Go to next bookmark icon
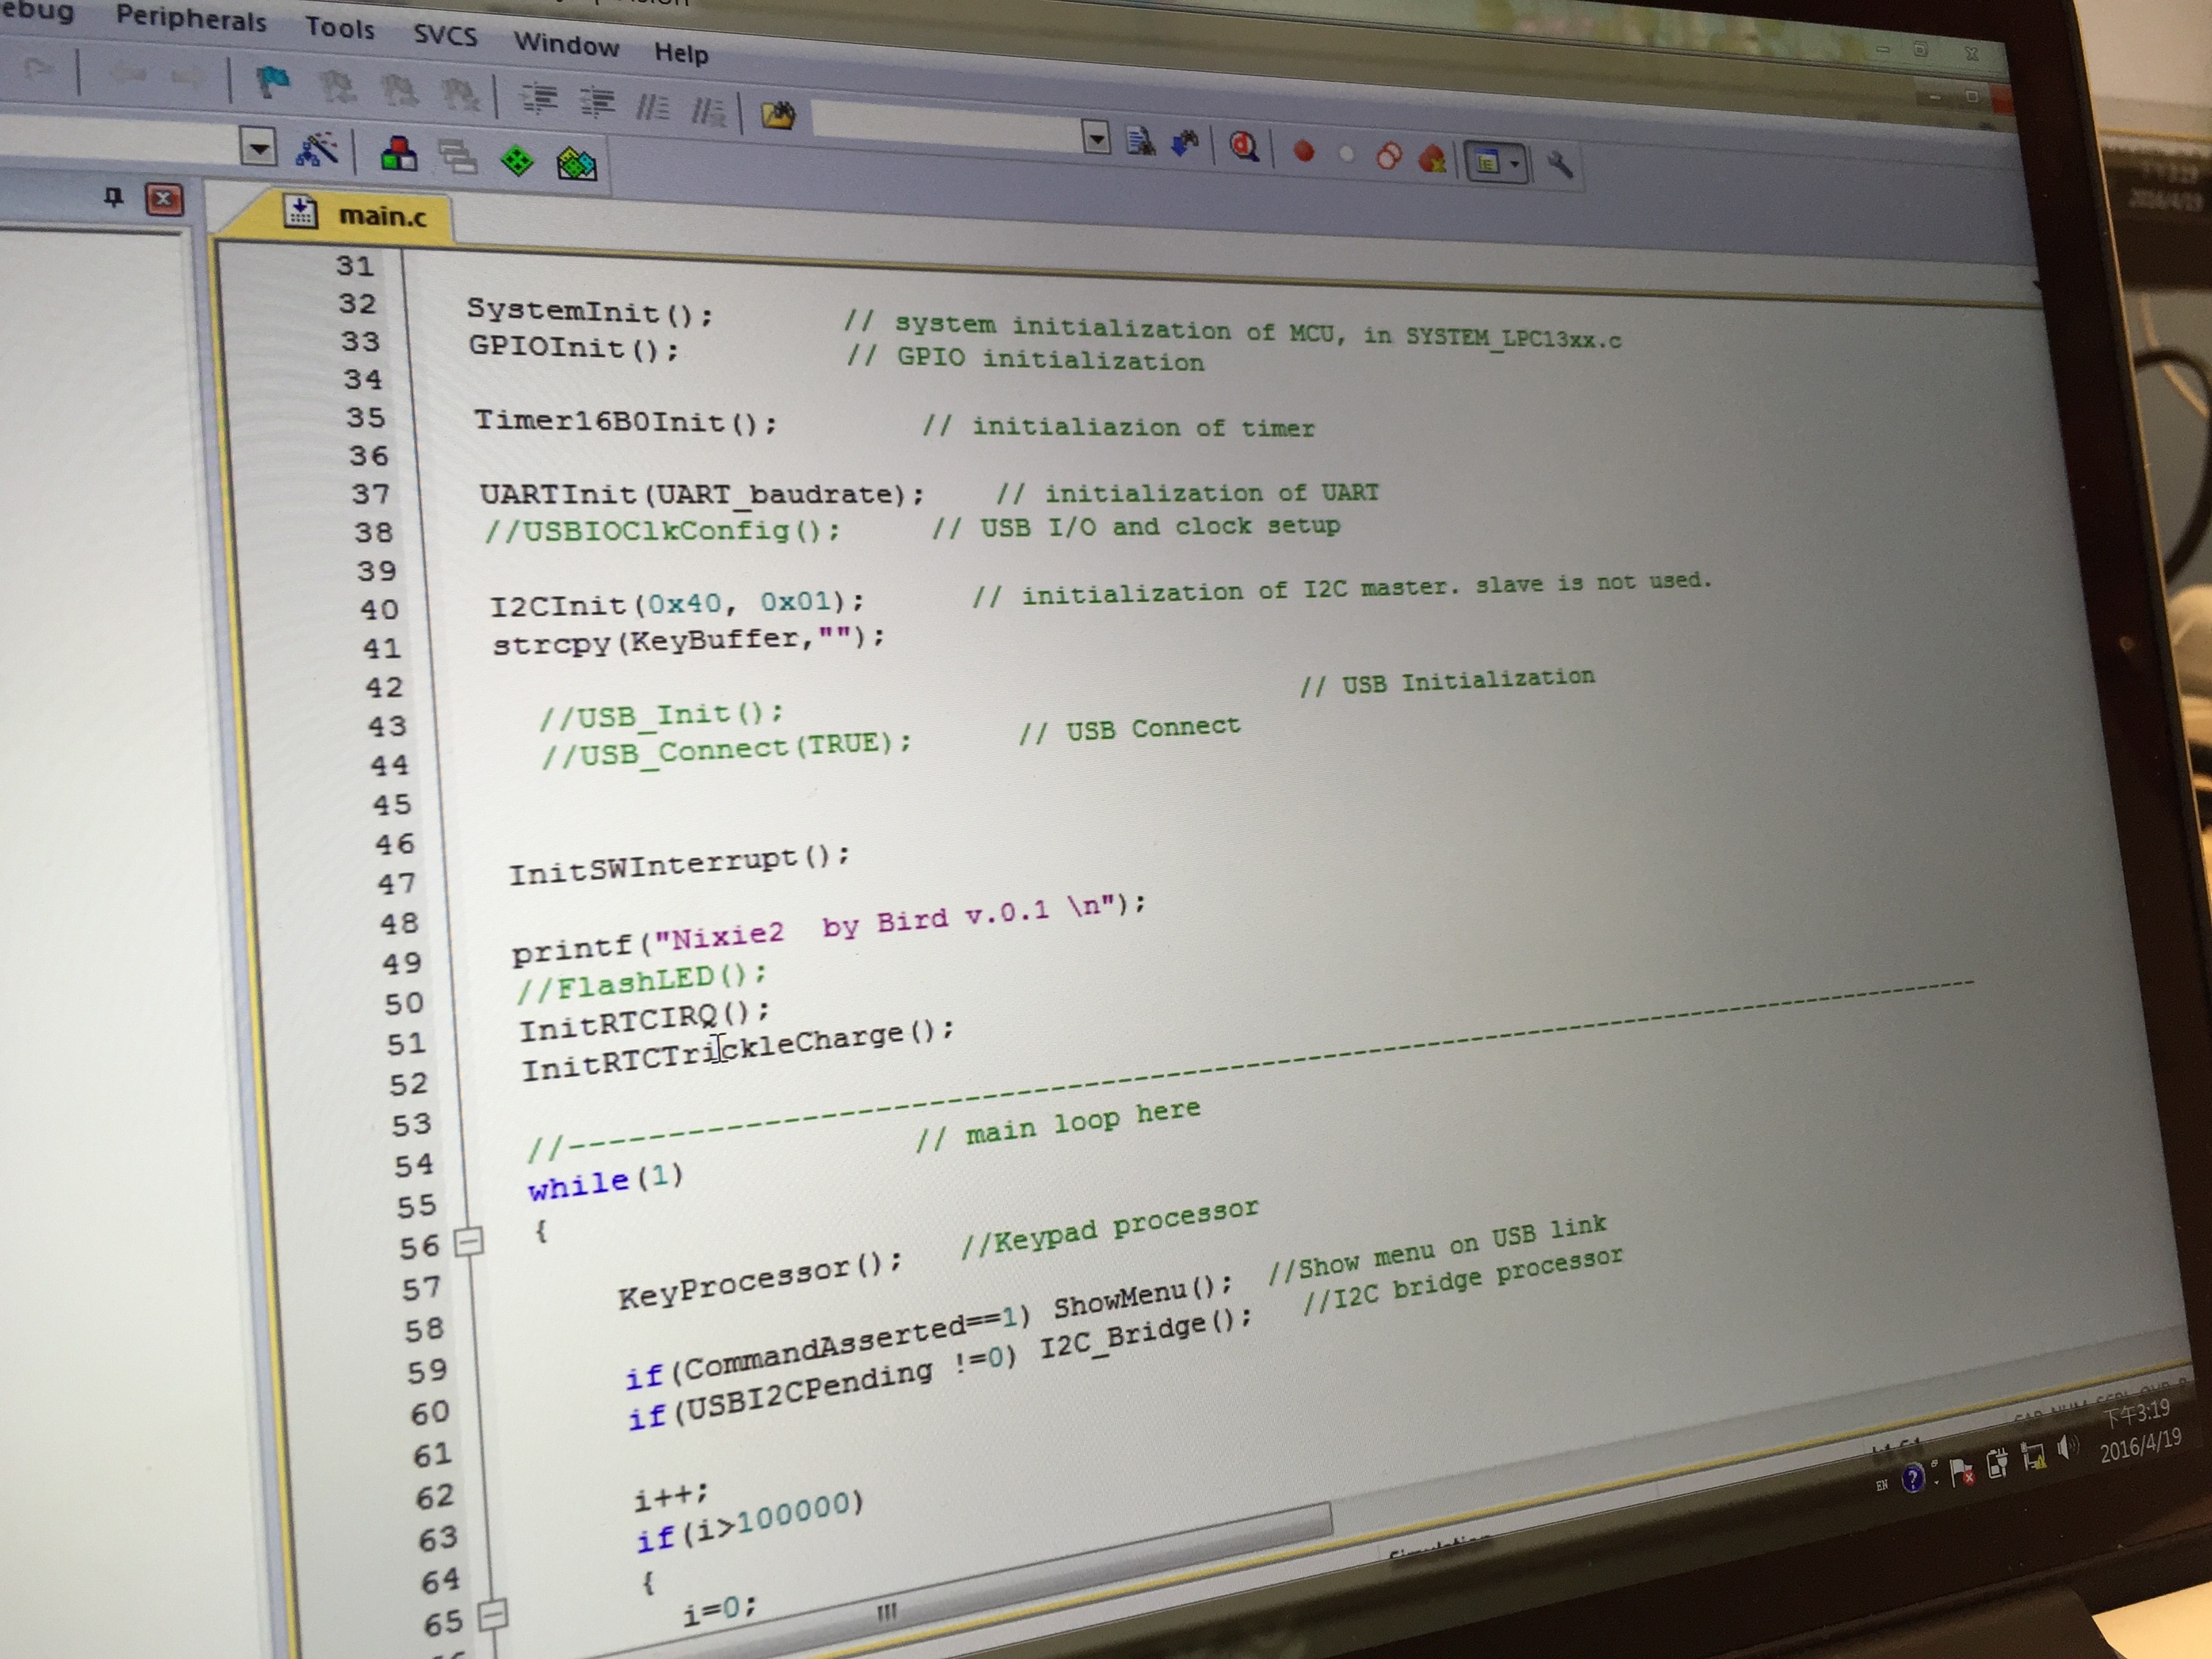This screenshot has width=2212, height=1659. [x=399, y=92]
